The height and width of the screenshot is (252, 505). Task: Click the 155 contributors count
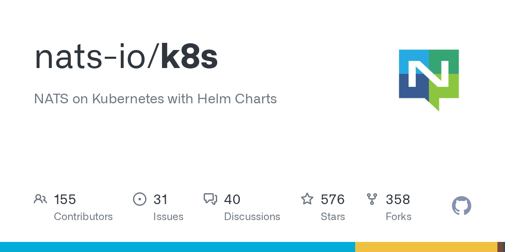coord(65,199)
